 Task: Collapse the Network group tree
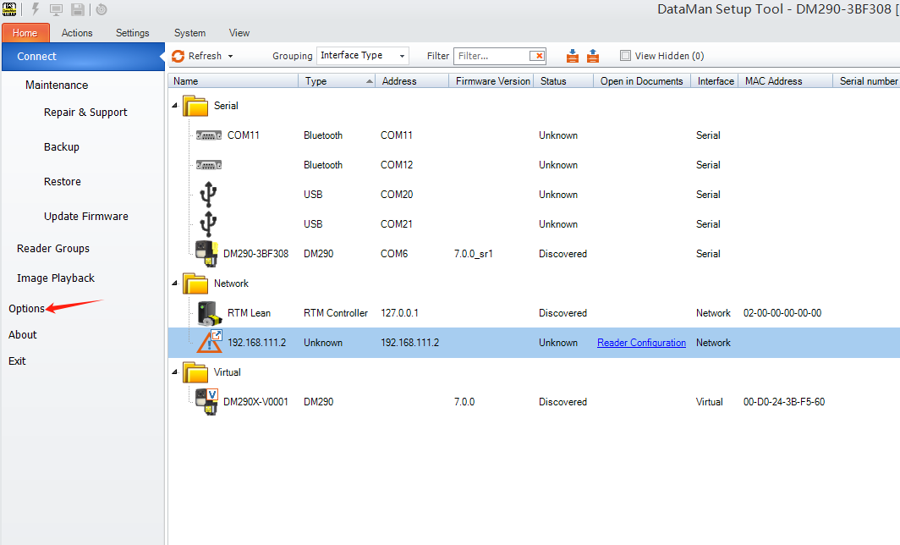175,284
